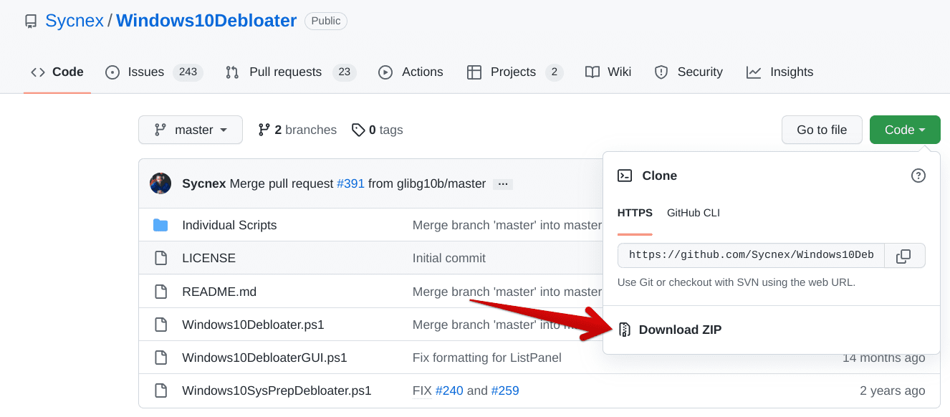Click the repository book icon beside Sycnex

coord(31,21)
